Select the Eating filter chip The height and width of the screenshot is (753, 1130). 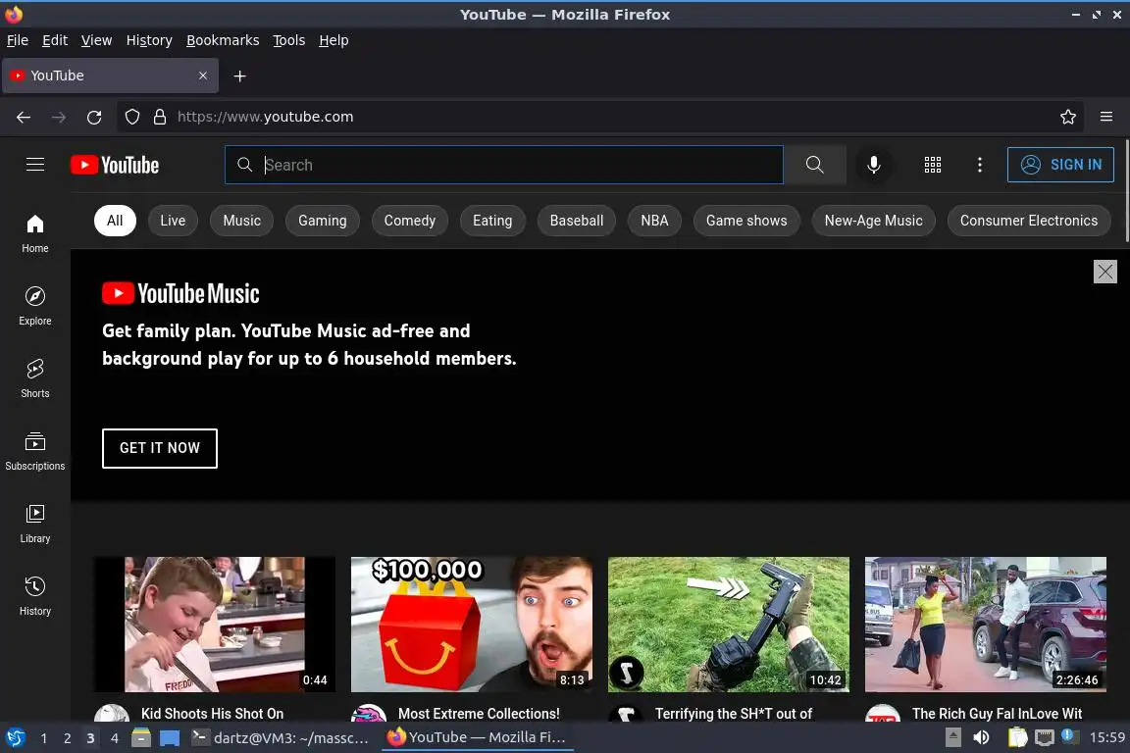492,221
